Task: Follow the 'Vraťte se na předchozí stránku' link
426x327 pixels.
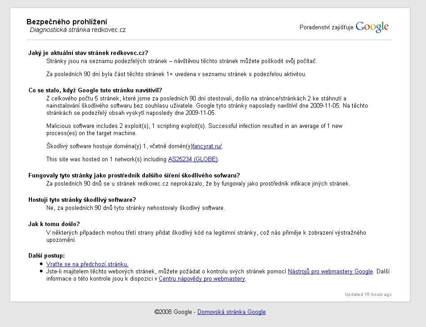Action: point(87,264)
